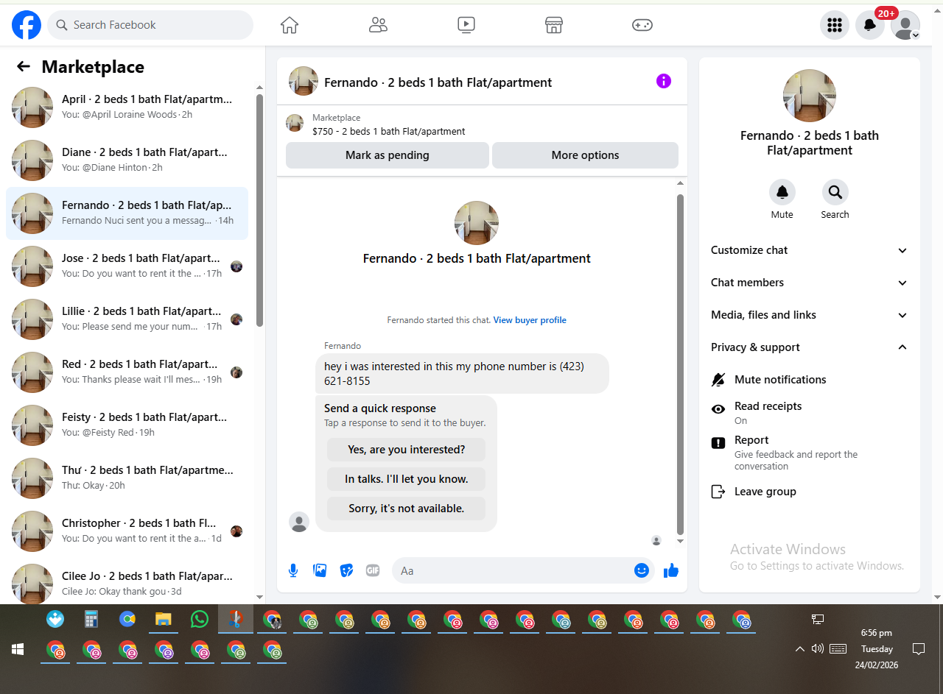Open the Windows notification center icon

[x=919, y=648]
